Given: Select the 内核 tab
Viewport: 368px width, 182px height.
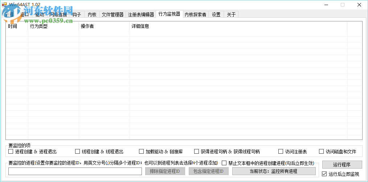Looking at the screenshot, I should click(92, 15).
